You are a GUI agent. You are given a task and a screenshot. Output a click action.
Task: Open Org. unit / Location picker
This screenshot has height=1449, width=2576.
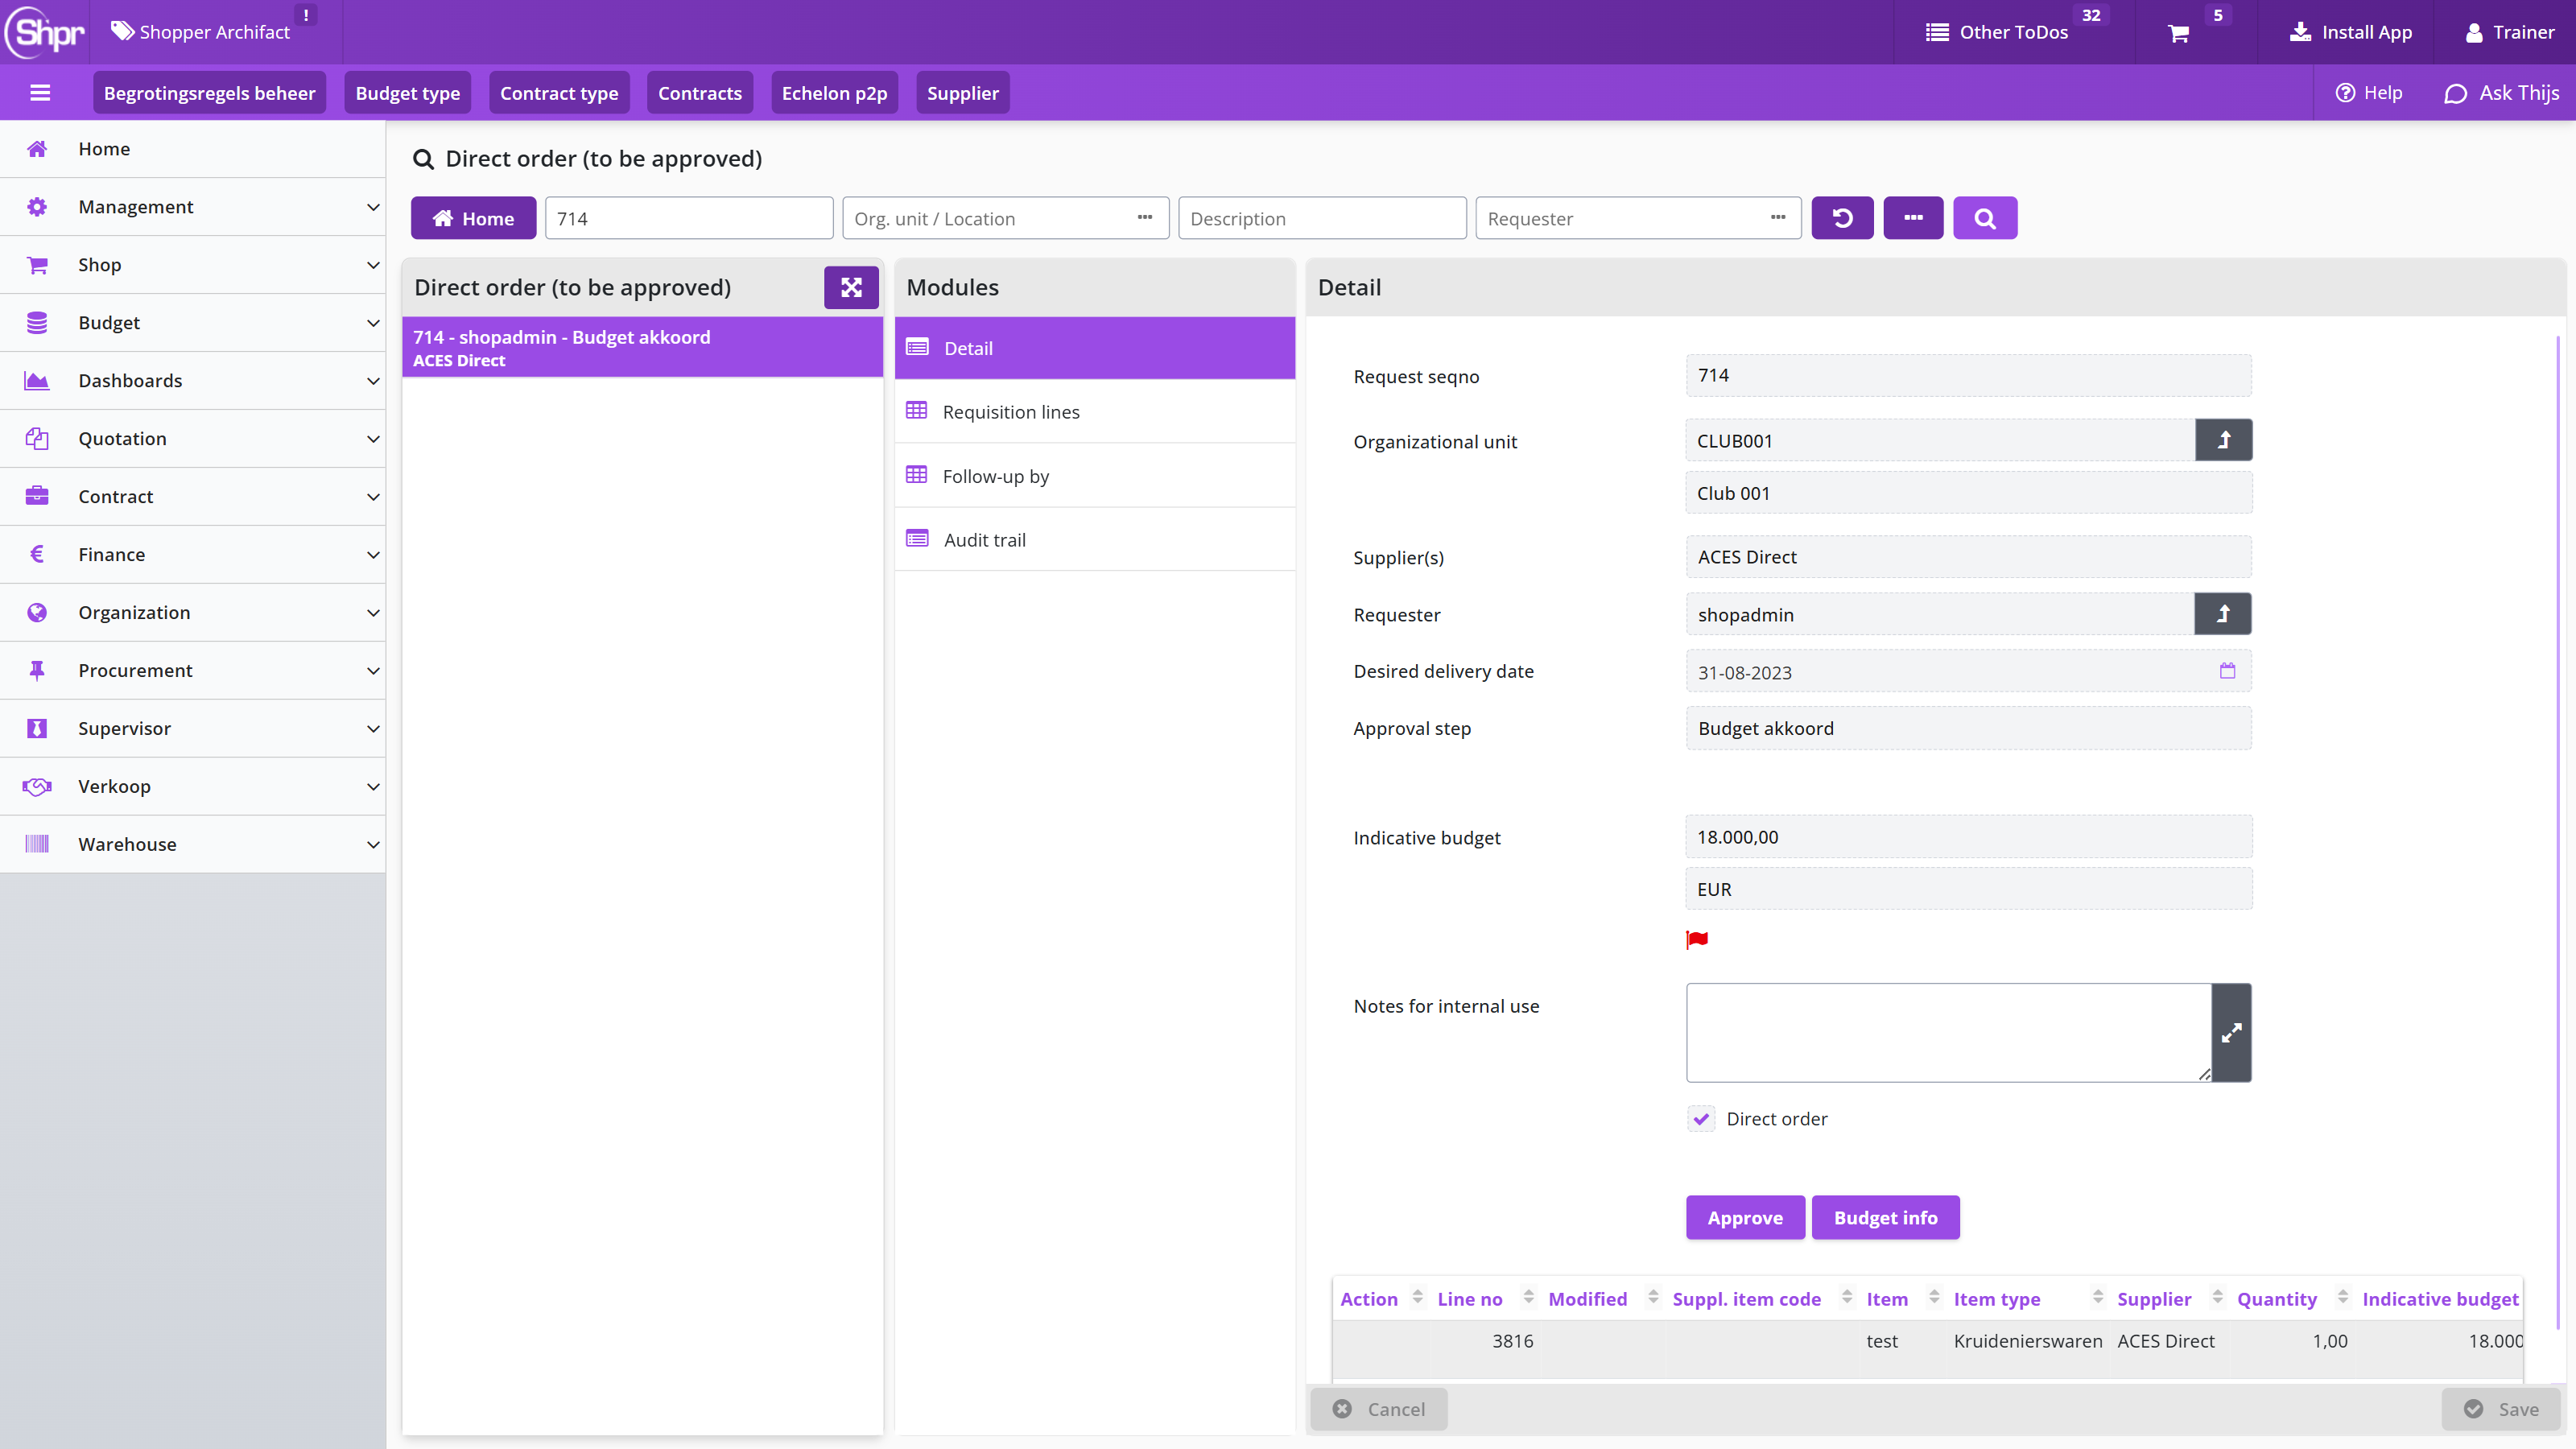pyautogui.click(x=1144, y=218)
